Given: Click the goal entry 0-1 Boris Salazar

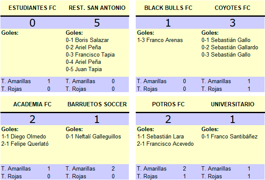Looking at the screenshot, I should click(x=87, y=40).
